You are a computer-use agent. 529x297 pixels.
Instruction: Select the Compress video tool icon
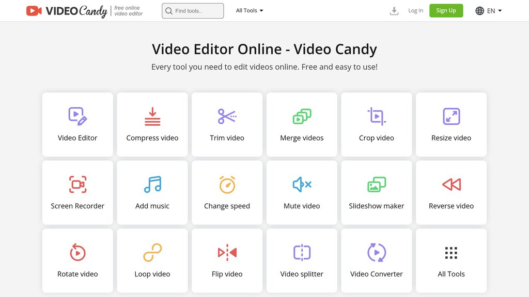(152, 115)
